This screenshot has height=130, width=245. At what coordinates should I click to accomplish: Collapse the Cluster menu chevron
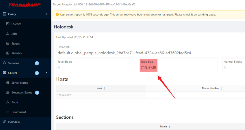click(x=47, y=73)
